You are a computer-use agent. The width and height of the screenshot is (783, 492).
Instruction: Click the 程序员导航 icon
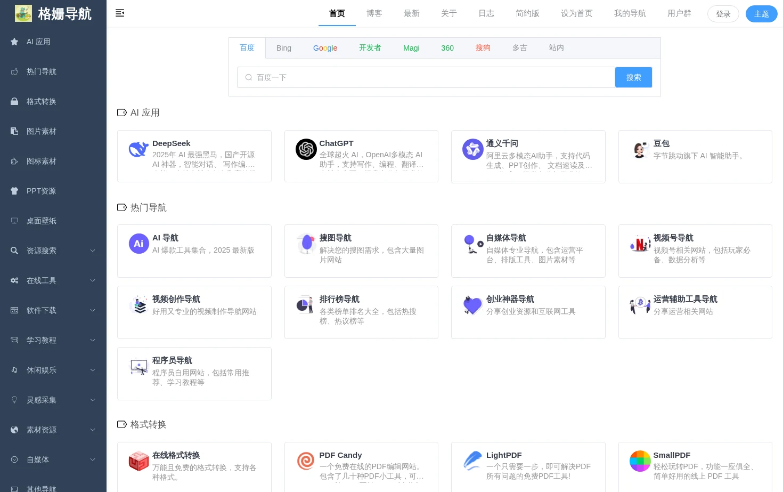click(x=138, y=366)
